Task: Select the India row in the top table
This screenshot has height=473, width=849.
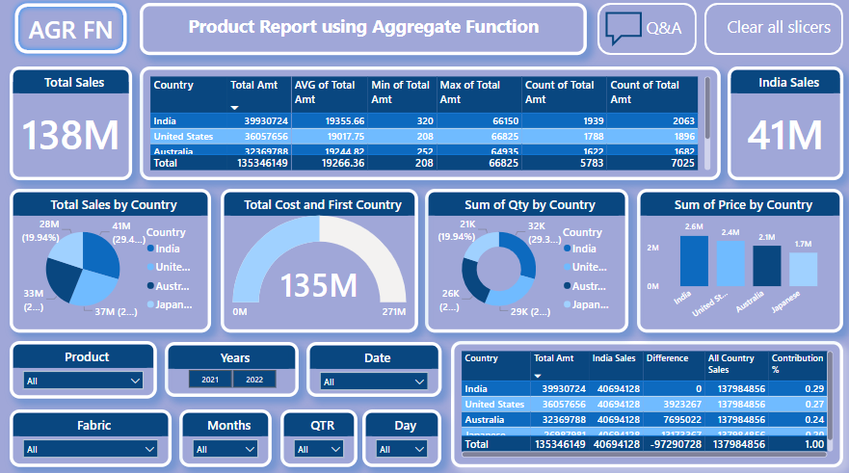Action: pos(424,120)
